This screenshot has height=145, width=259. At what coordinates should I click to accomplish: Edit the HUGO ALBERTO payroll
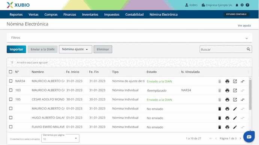point(235,118)
